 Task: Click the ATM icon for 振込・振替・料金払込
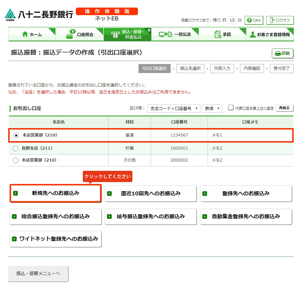tap(115, 35)
